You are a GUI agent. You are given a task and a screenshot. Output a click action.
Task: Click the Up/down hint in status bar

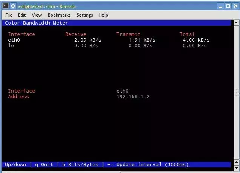[15, 165]
